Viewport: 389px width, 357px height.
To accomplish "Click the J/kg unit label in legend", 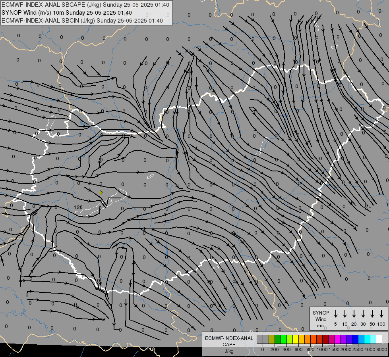I will tap(229, 351).
